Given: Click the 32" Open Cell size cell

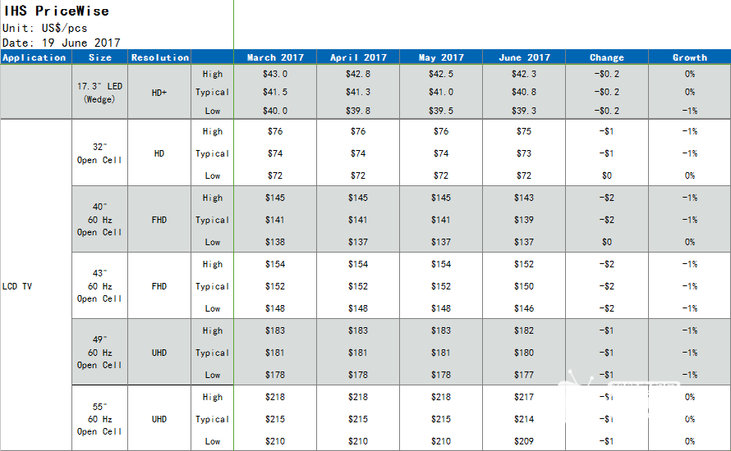Looking at the screenshot, I should pos(99,153).
